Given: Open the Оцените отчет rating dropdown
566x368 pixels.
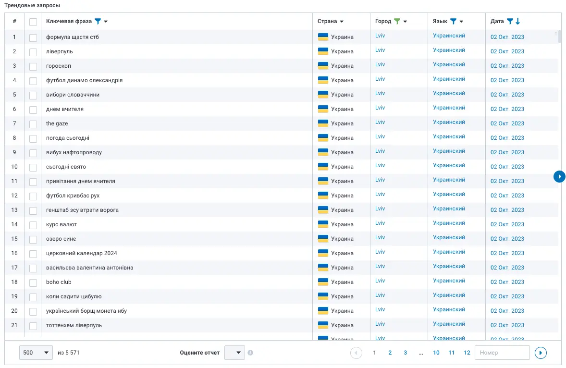Looking at the screenshot, I should pos(234,352).
